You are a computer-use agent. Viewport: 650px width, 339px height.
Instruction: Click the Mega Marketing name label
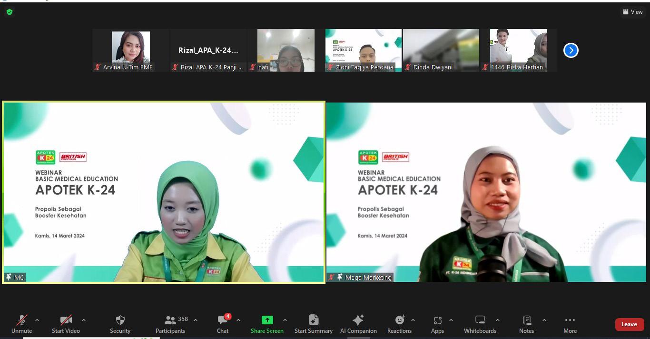(x=368, y=277)
